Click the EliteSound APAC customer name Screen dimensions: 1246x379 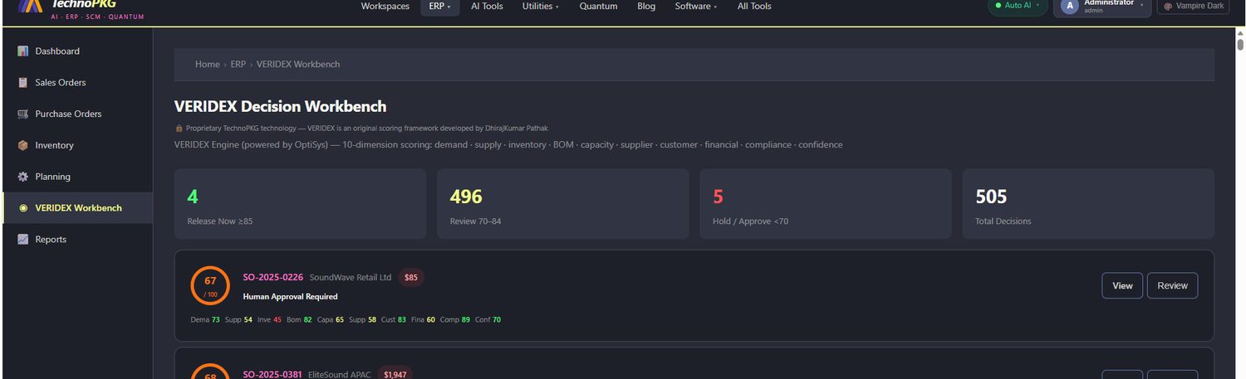[x=340, y=375]
